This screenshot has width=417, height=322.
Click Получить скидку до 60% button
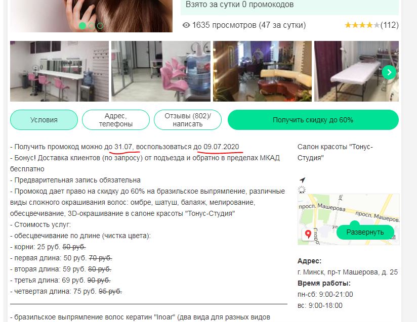click(313, 120)
